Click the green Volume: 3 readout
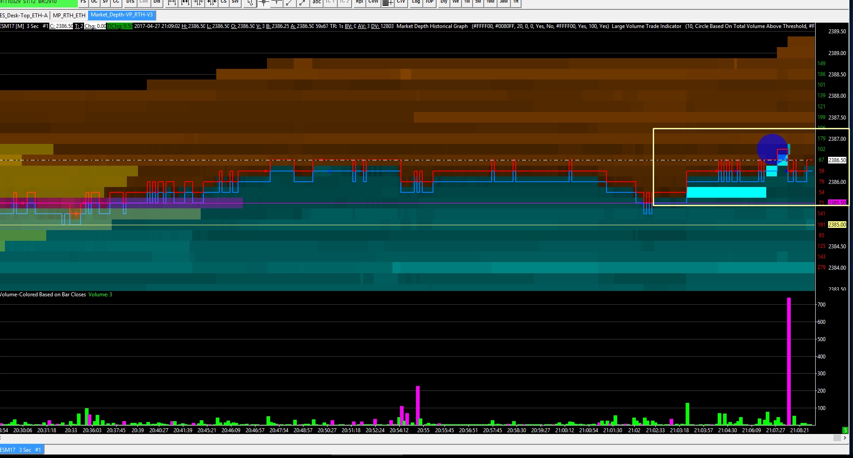The width and height of the screenshot is (853, 458). point(100,295)
